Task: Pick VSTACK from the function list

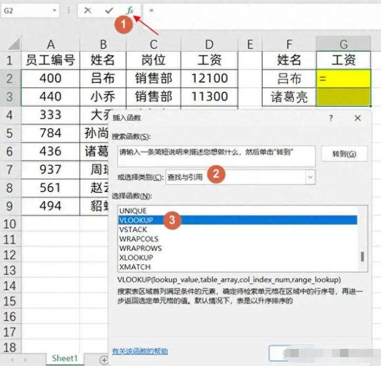Action: pyautogui.click(x=133, y=230)
